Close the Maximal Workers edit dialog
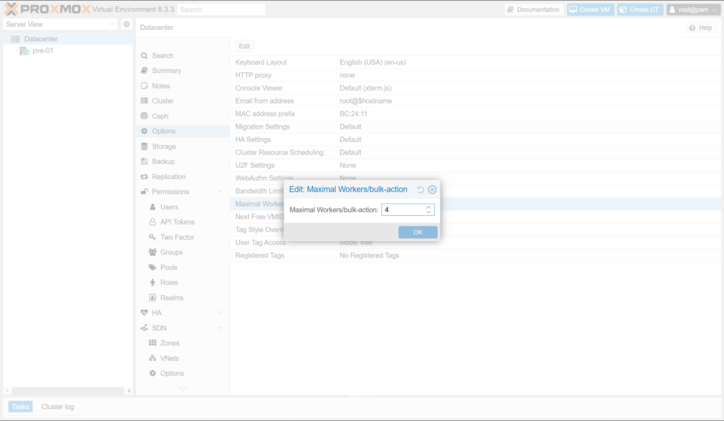Screen dimensions: 724x421 pos(432,190)
